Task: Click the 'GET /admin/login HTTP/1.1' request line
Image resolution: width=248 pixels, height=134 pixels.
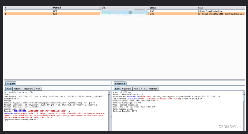Action: (19, 92)
